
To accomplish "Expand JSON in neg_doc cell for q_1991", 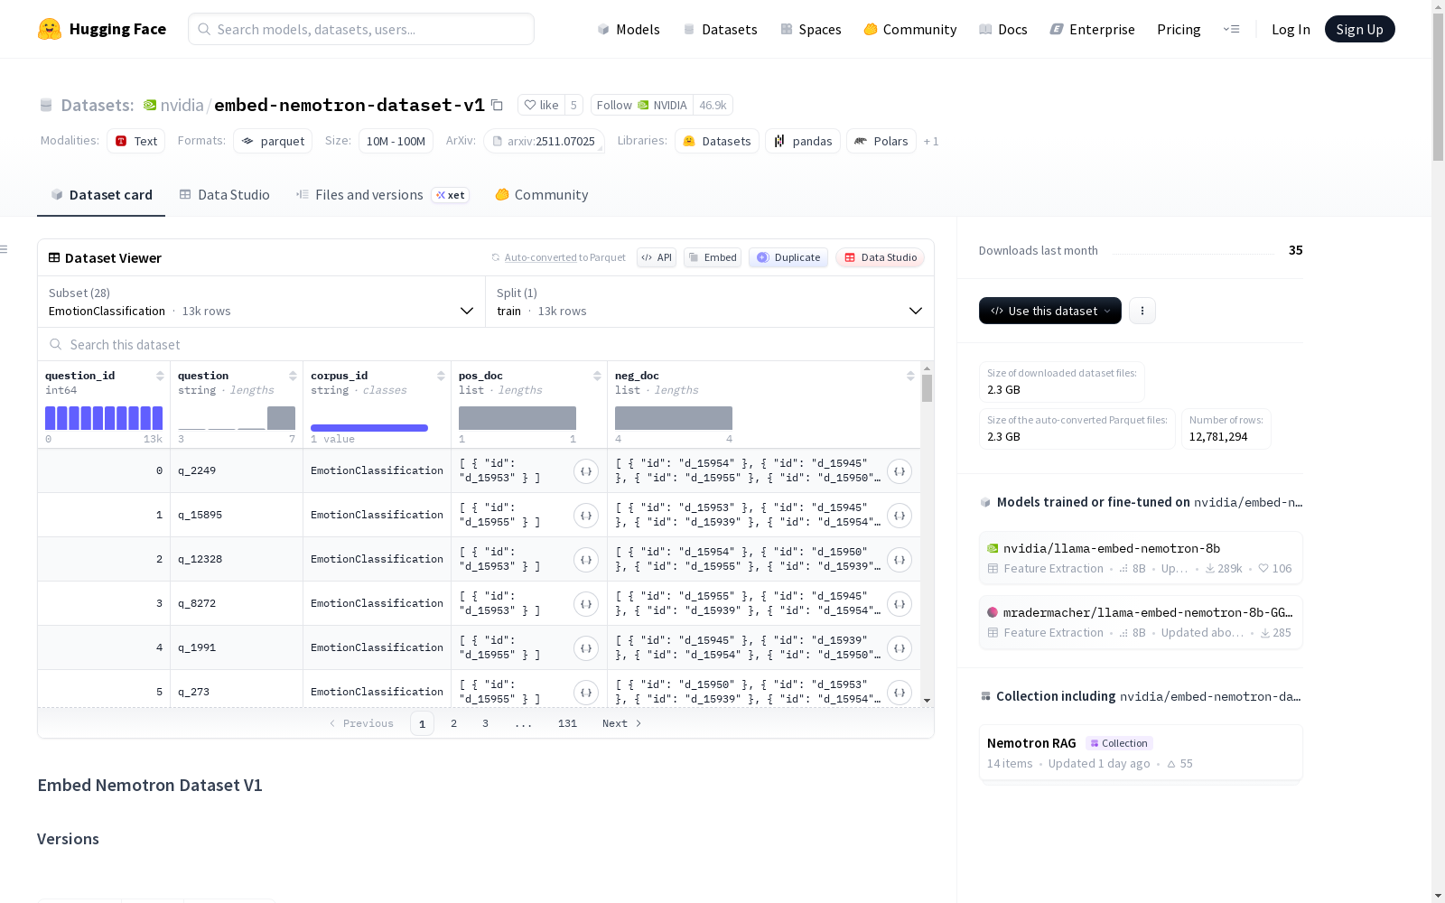I will [x=900, y=647].
